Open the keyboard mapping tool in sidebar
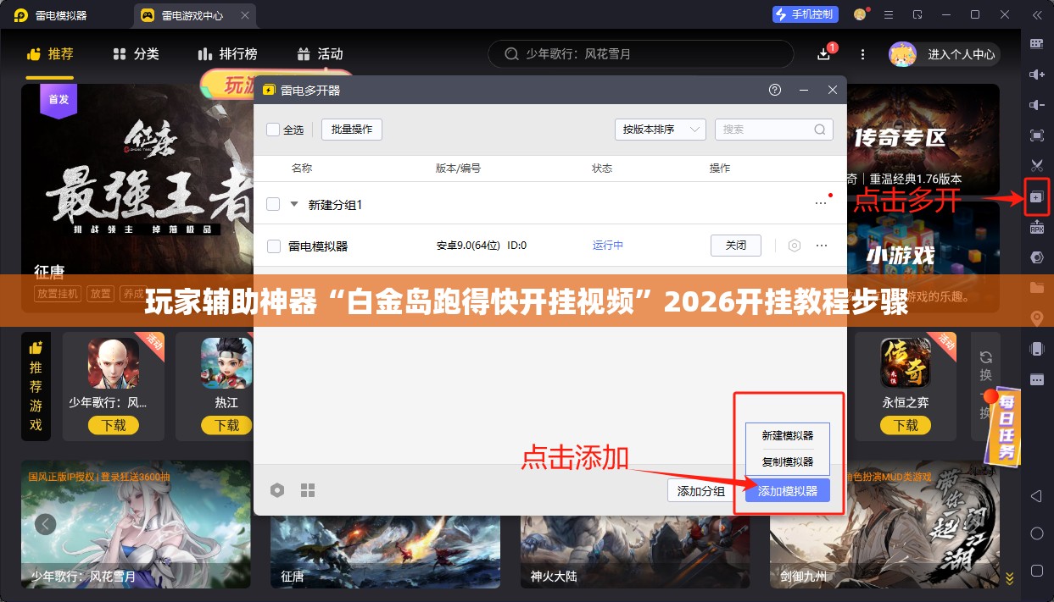The image size is (1054, 602). [1036, 44]
